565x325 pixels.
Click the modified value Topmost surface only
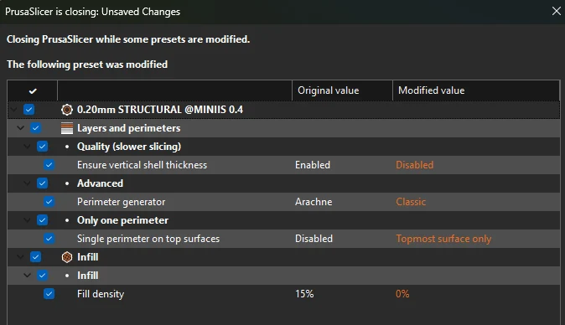[x=443, y=239]
